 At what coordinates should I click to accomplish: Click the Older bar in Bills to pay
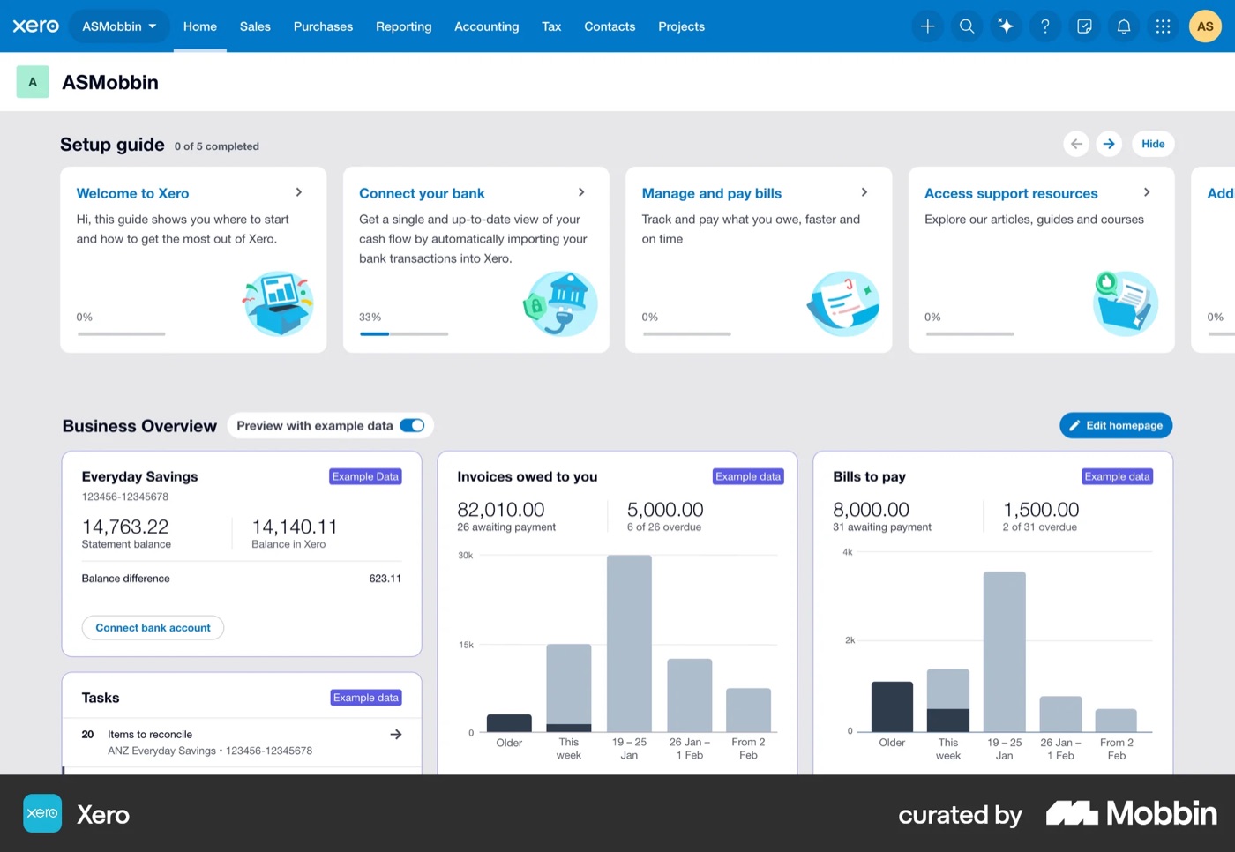pos(892,706)
